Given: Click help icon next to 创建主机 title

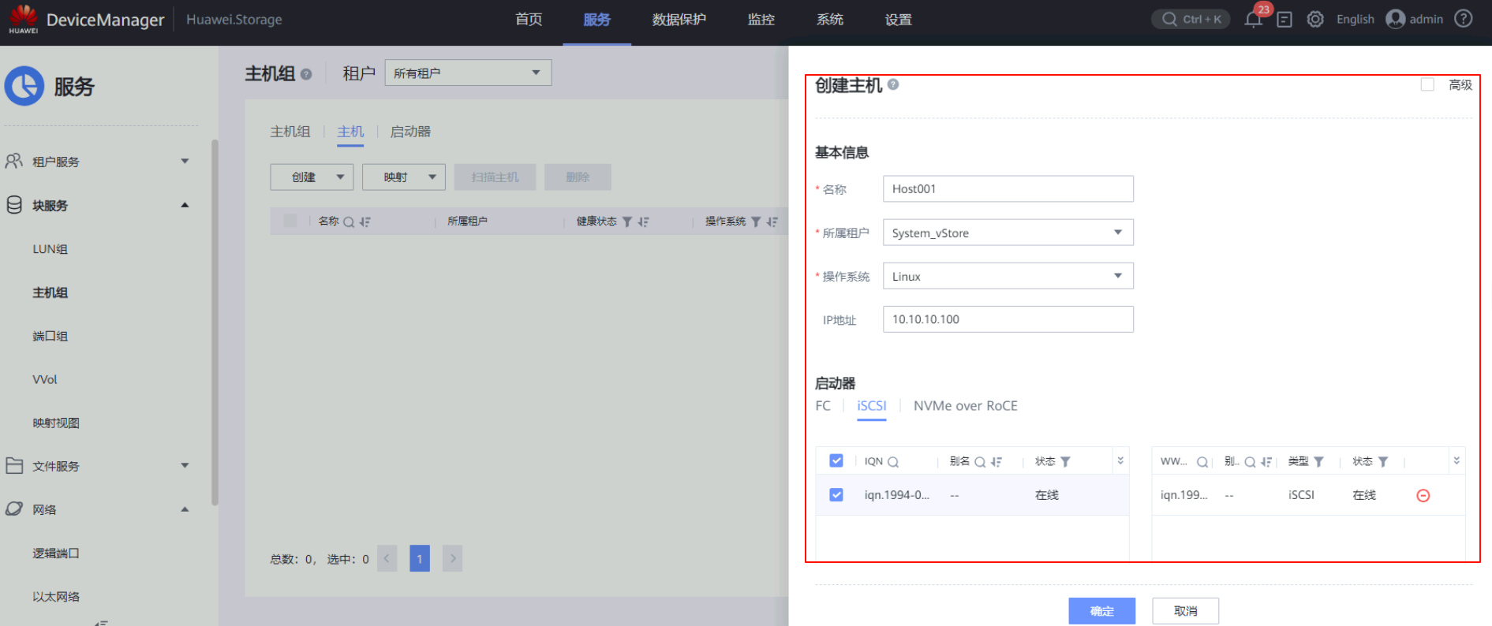Looking at the screenshot, I should coord(893,84).
